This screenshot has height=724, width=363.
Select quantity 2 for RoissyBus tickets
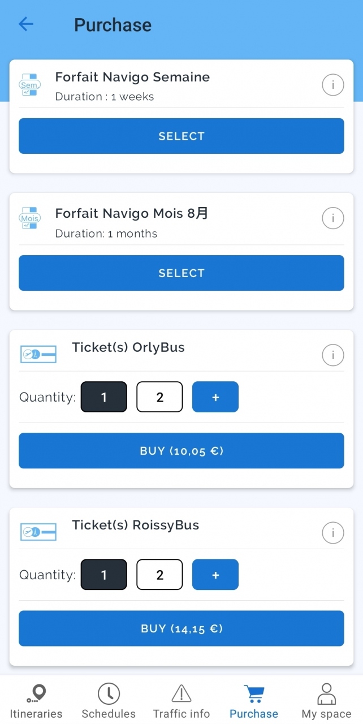tap(159, 574)
